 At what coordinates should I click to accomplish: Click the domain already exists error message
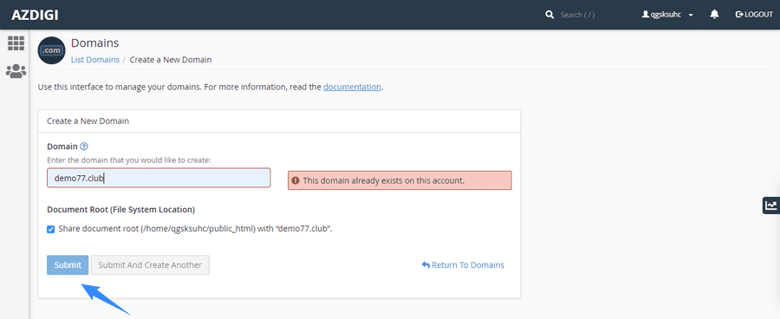(400, 180)
